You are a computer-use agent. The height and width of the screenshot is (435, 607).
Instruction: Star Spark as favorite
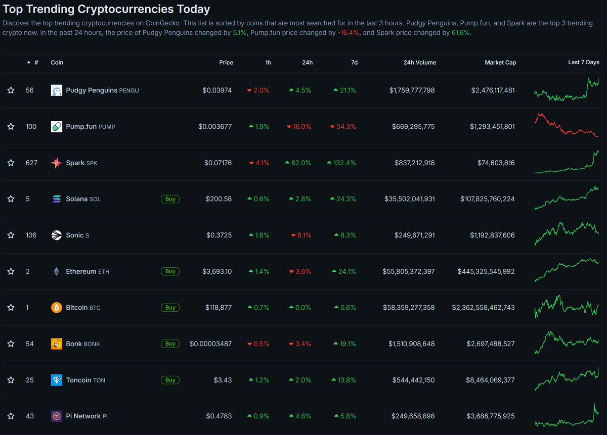pyautogui.click(x=11, y=163)
